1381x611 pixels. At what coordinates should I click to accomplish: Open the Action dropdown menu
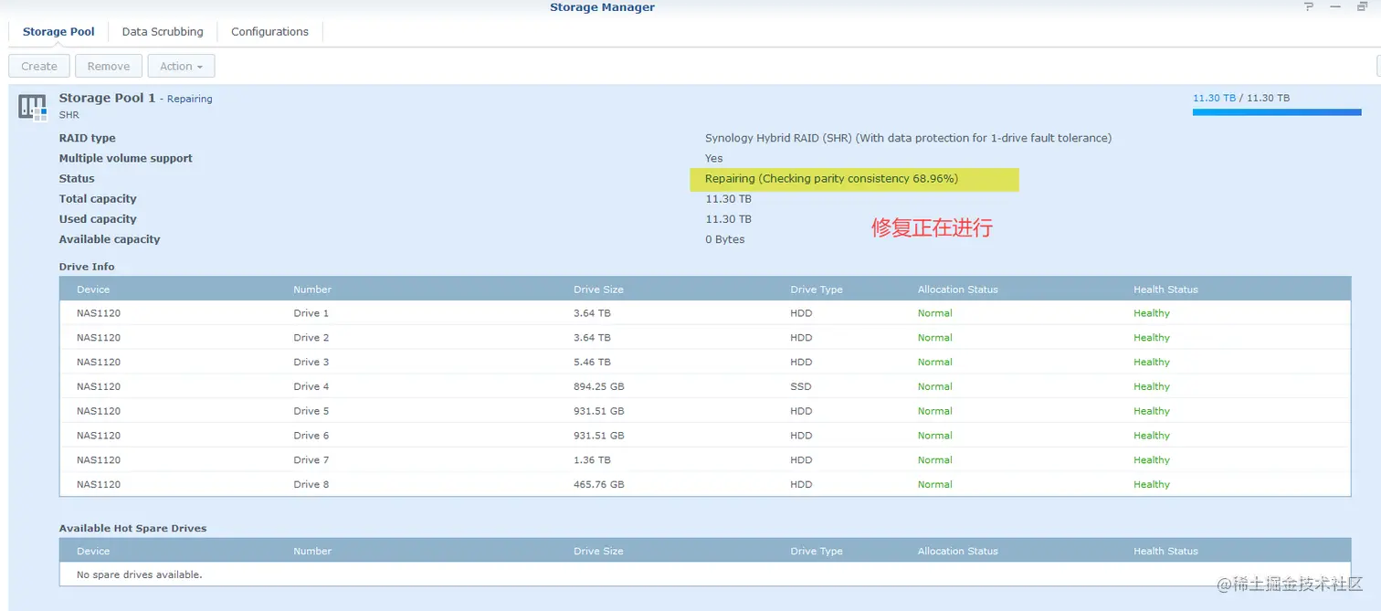pyautogui.click(x=181, y=66)
